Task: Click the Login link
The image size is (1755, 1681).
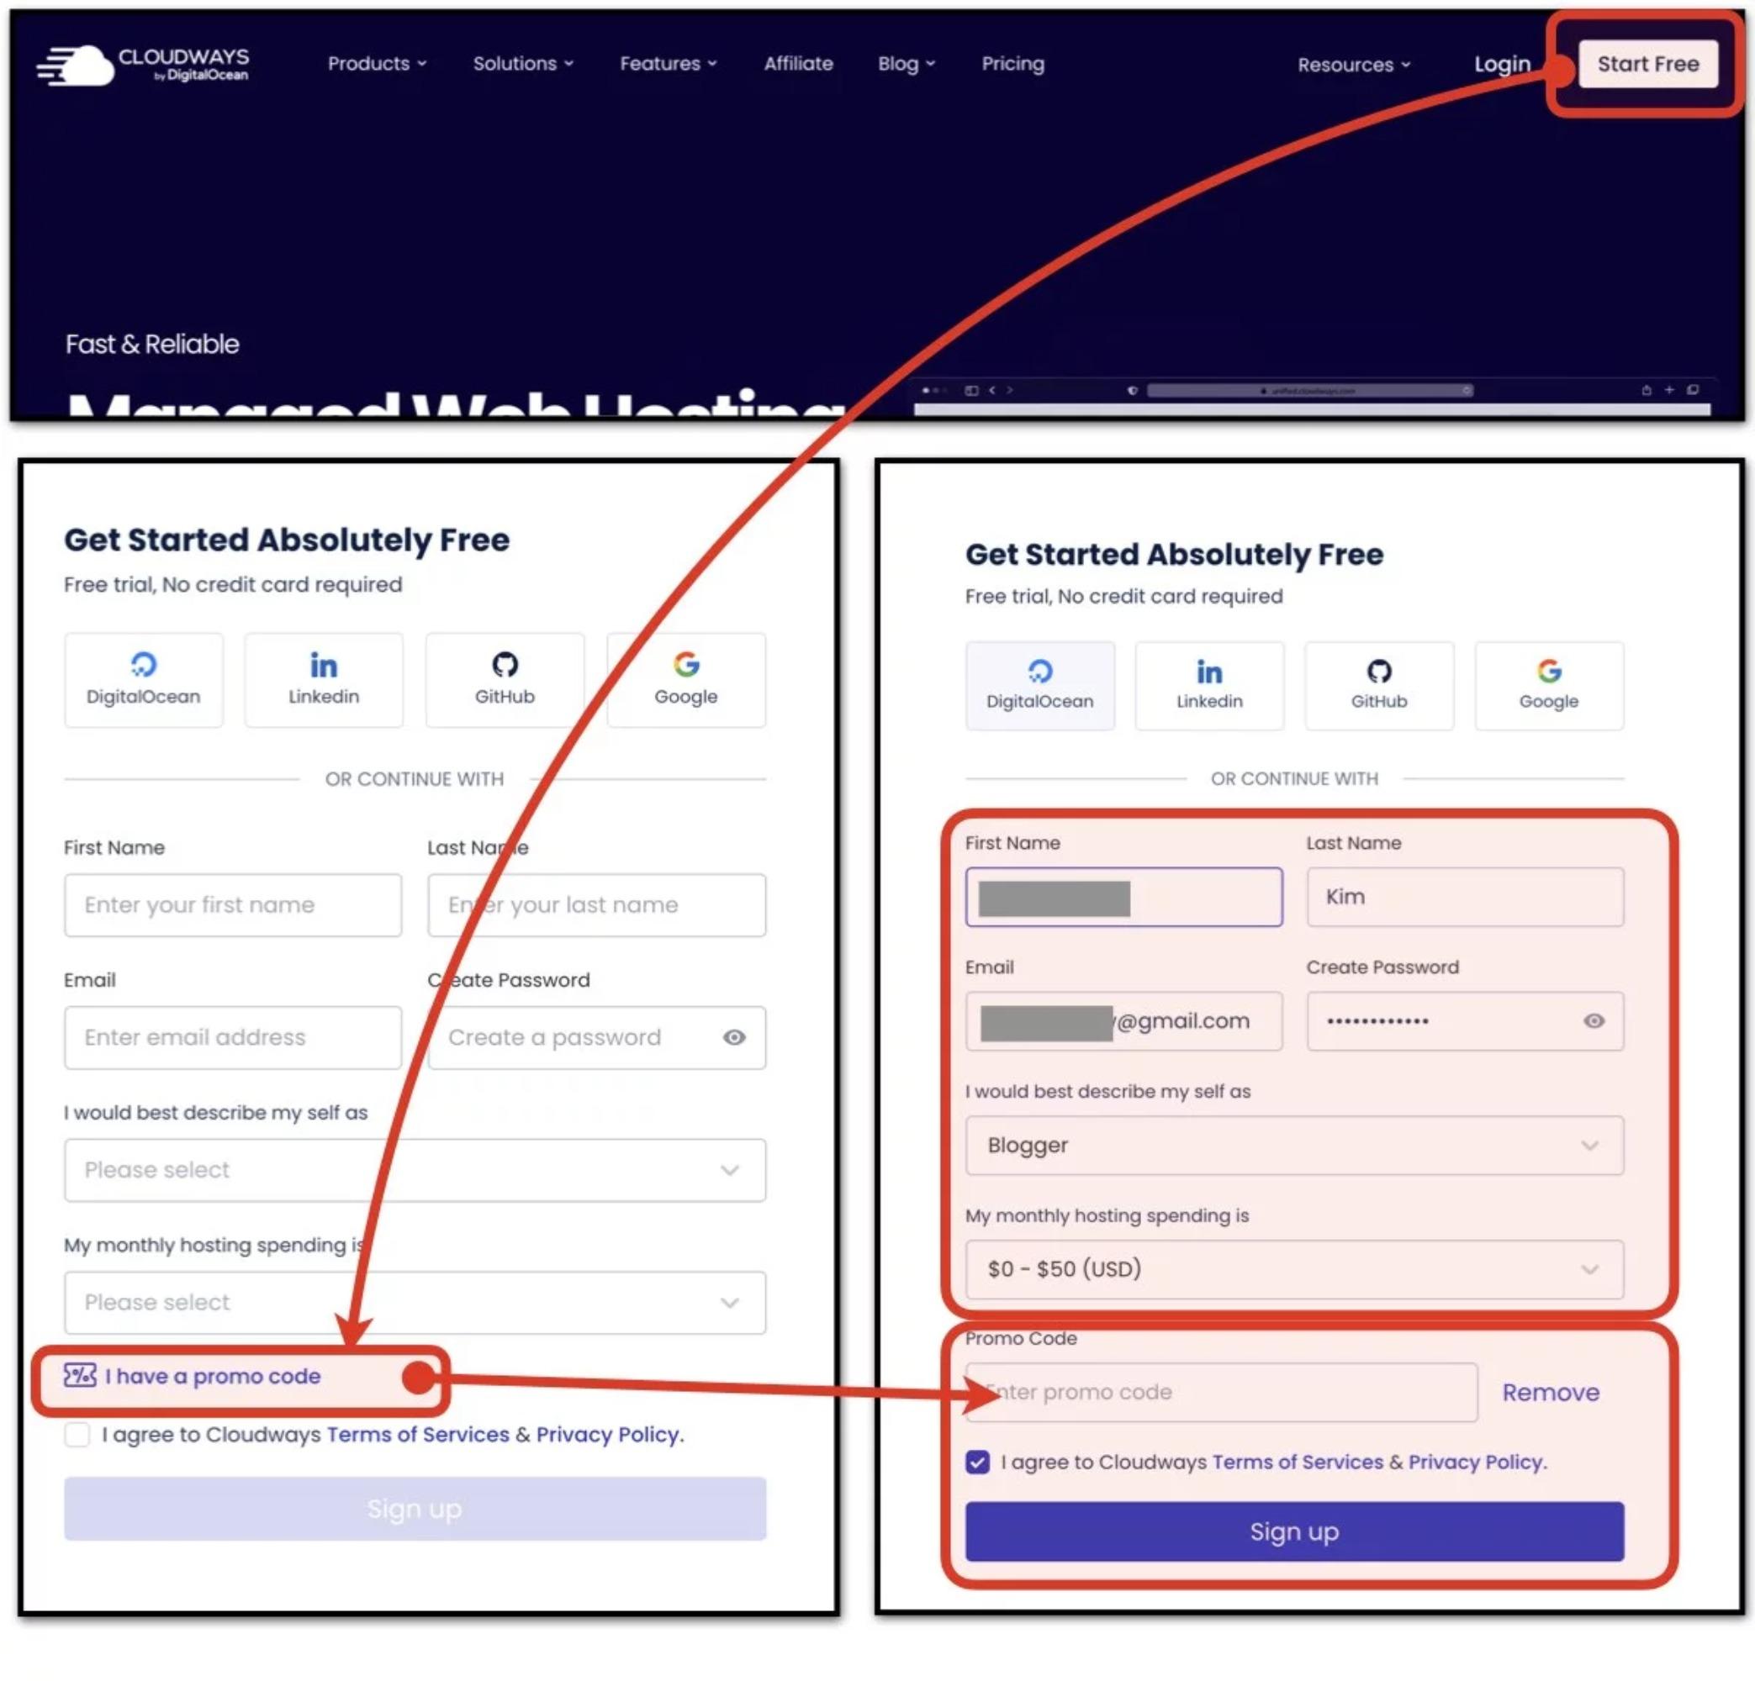Action: pos(1502,65)
